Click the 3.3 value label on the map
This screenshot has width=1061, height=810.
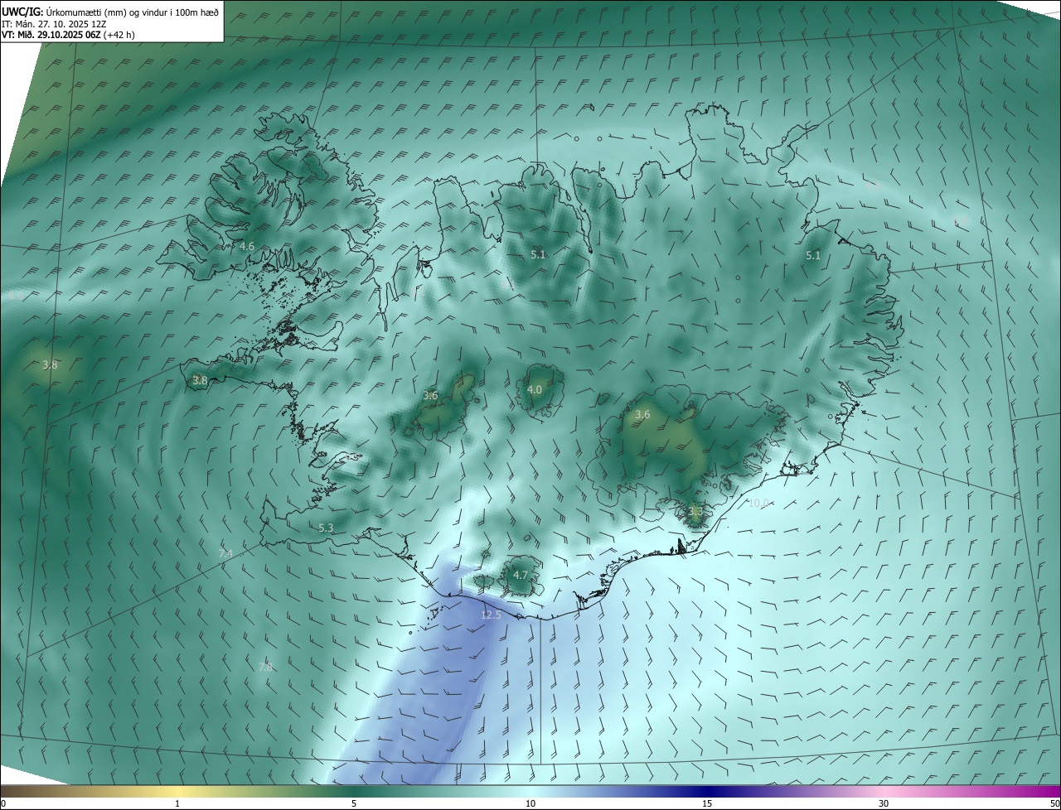pos(695,512)
